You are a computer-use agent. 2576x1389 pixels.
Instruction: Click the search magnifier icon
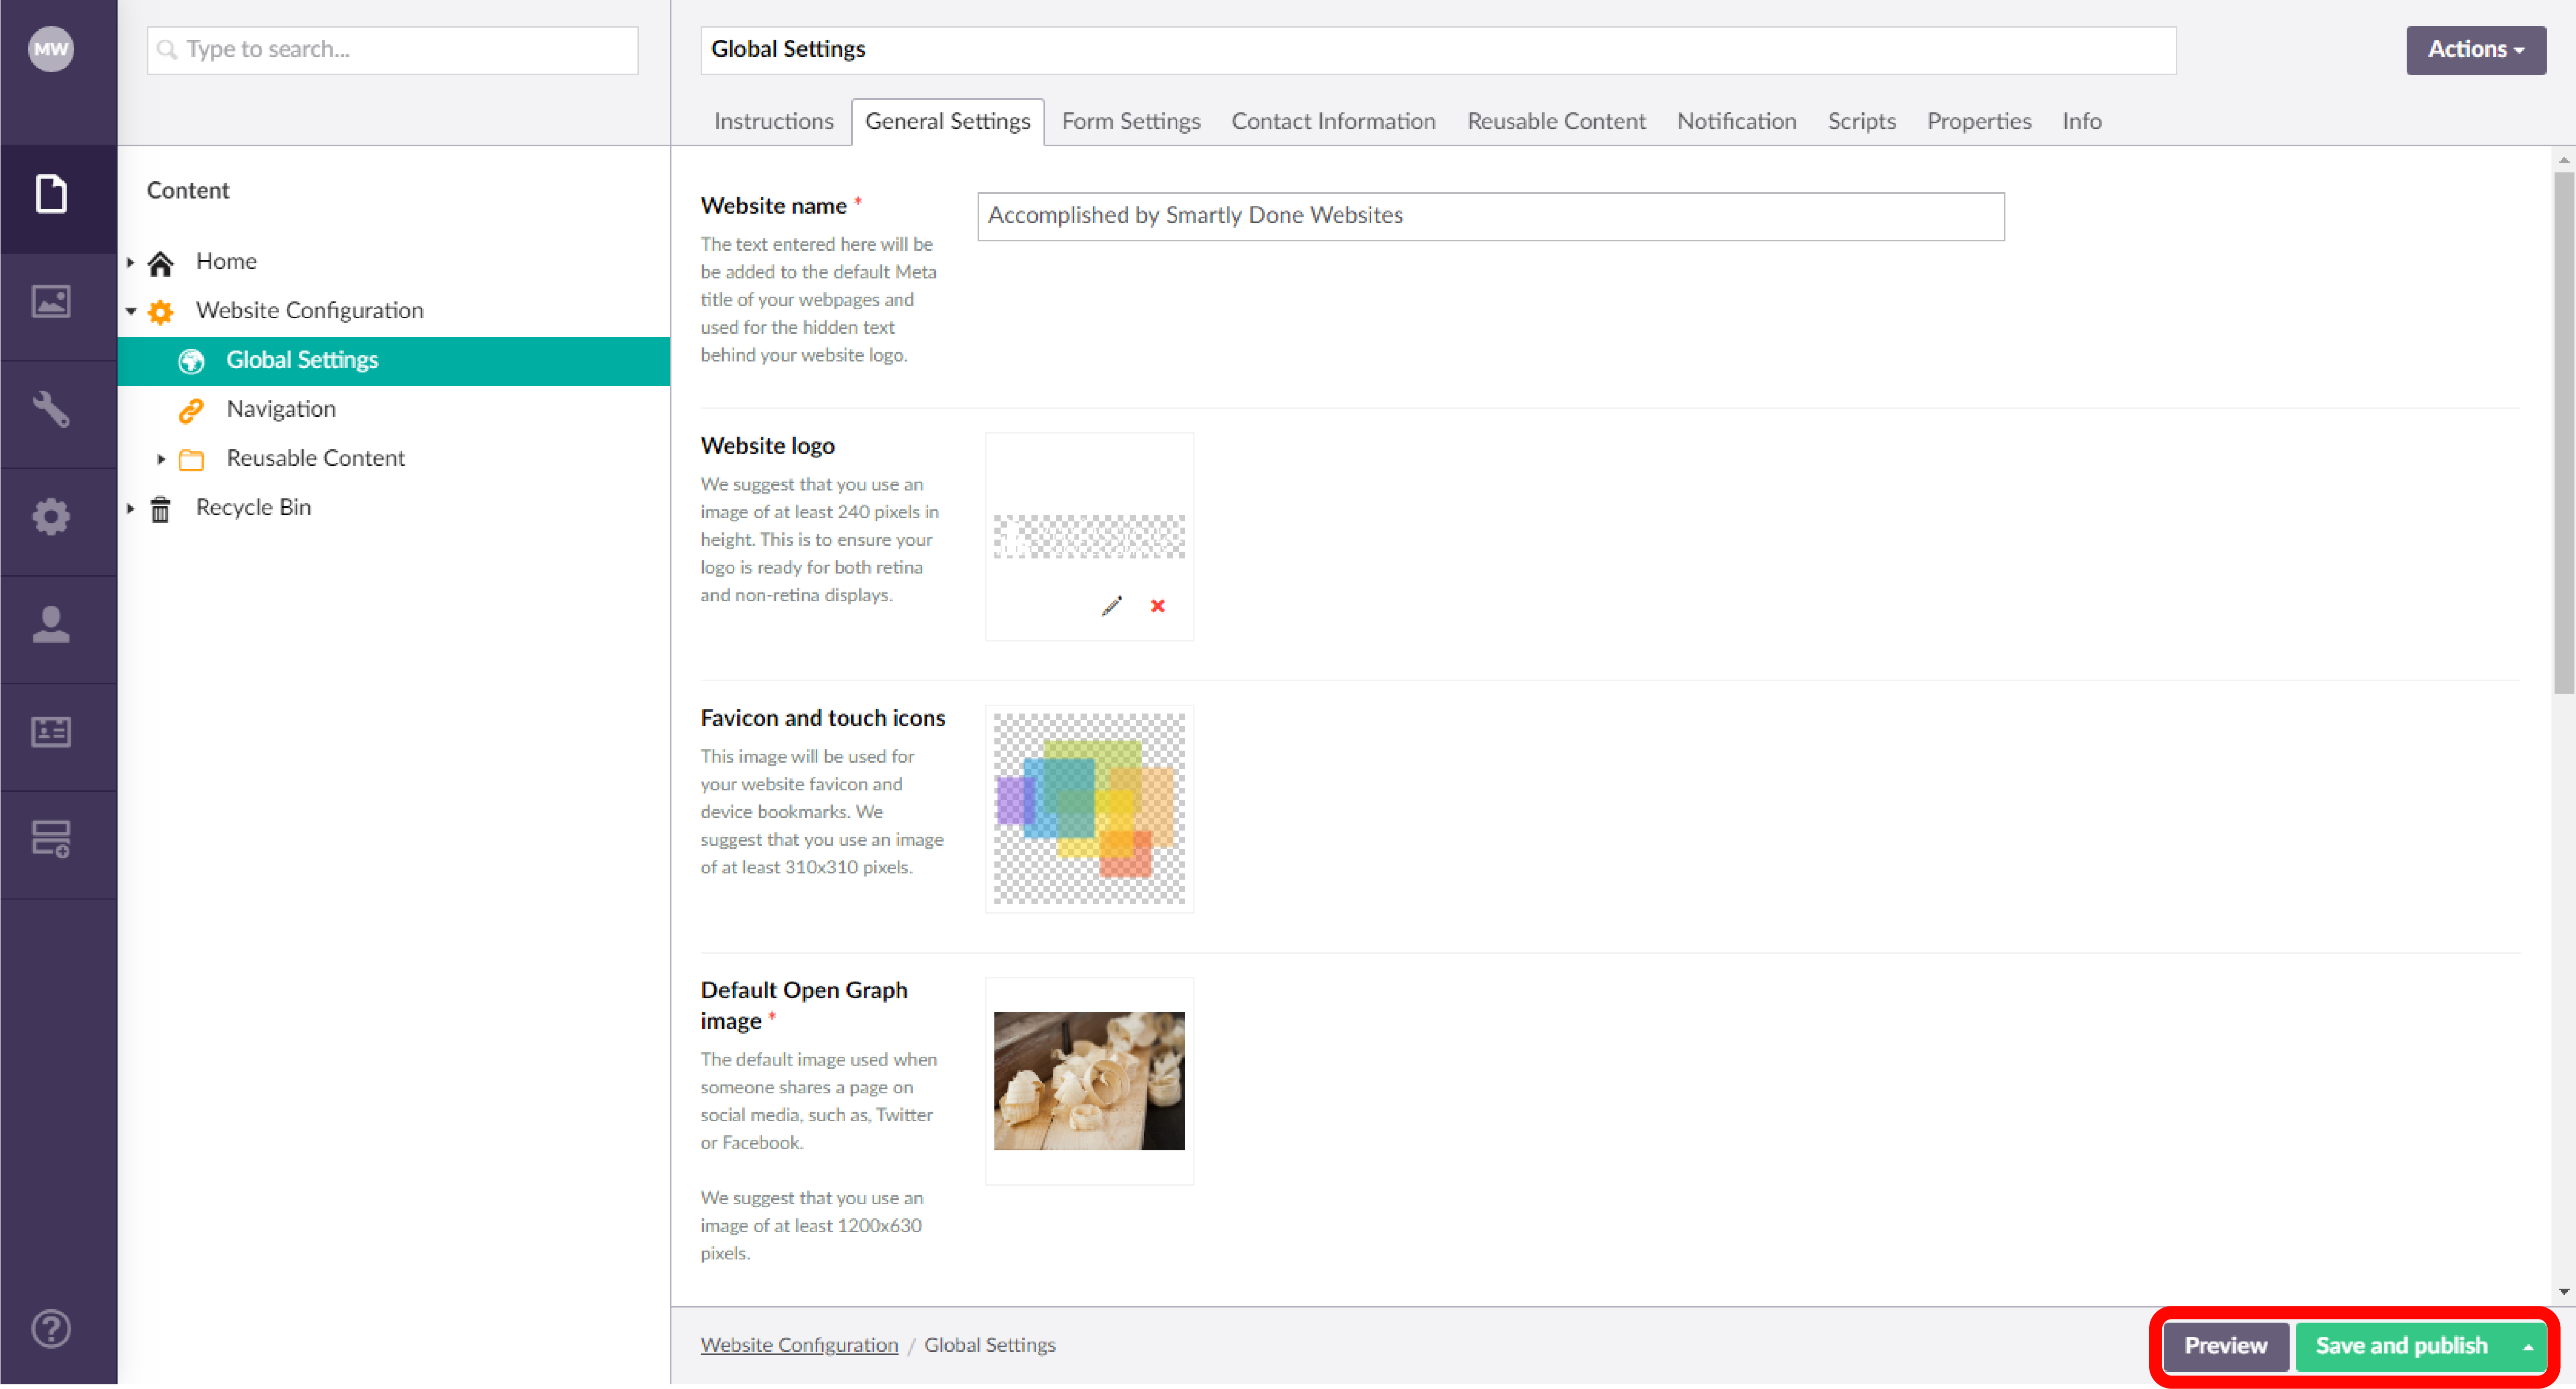(x=168, y=49)
